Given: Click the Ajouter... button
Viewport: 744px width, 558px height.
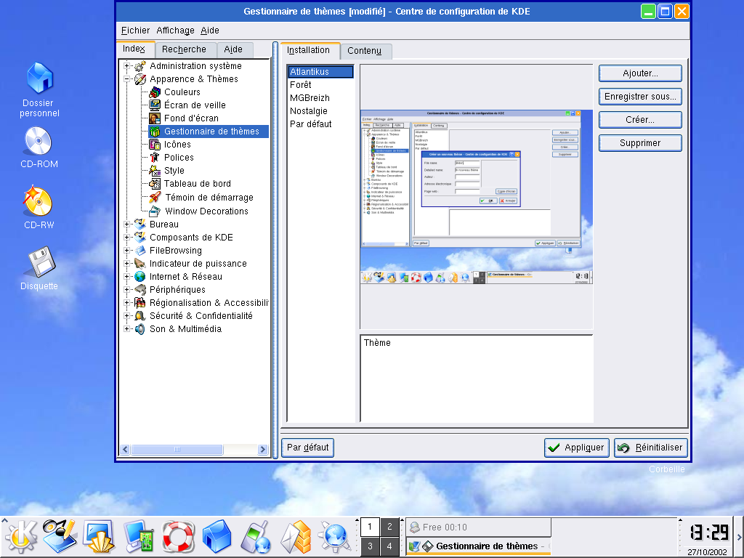Looking at the screenshot, I should 640,73.
